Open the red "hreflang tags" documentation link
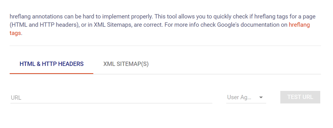The height and width of the screenshot is (128, 333). coord(299,25)
